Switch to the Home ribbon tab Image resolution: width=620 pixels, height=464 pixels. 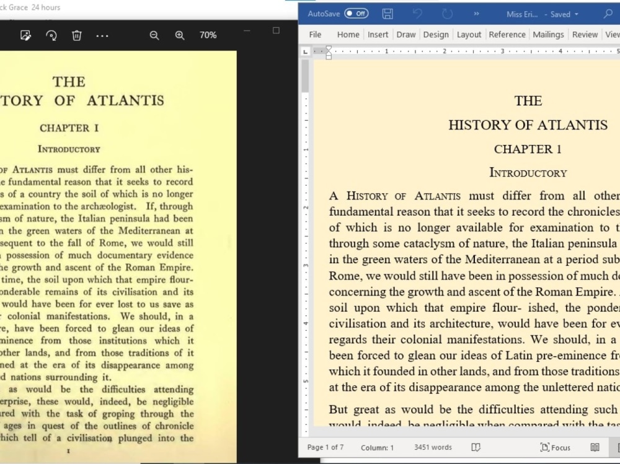[x=348, y=35]
